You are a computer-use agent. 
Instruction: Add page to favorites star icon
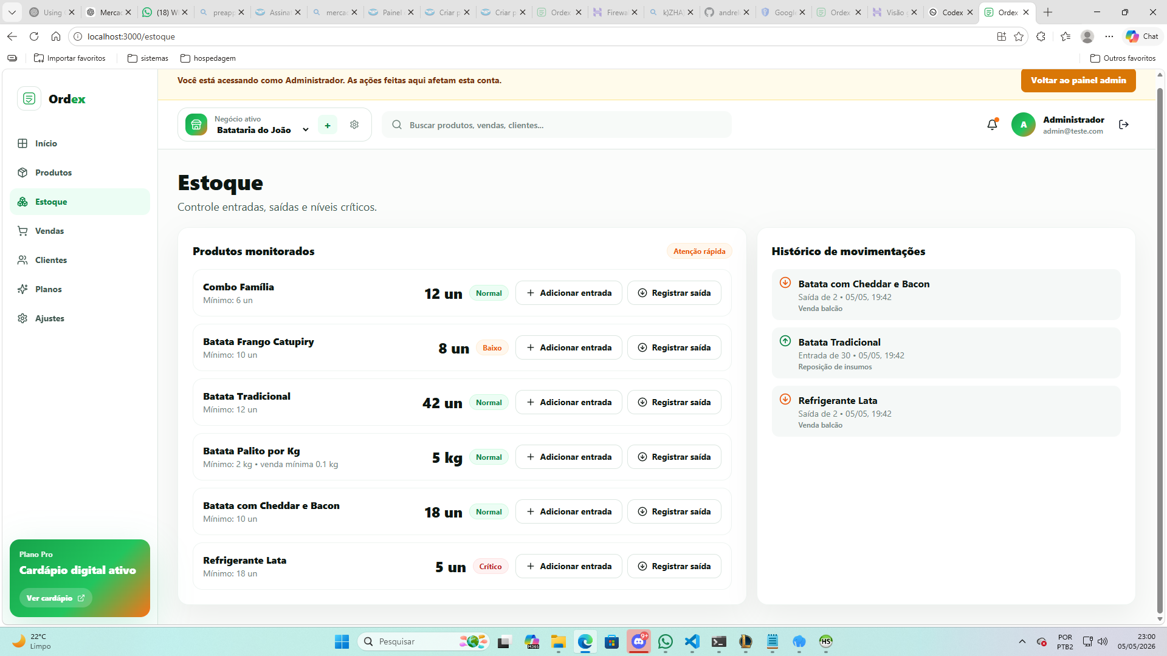(x=1019, y=36)
